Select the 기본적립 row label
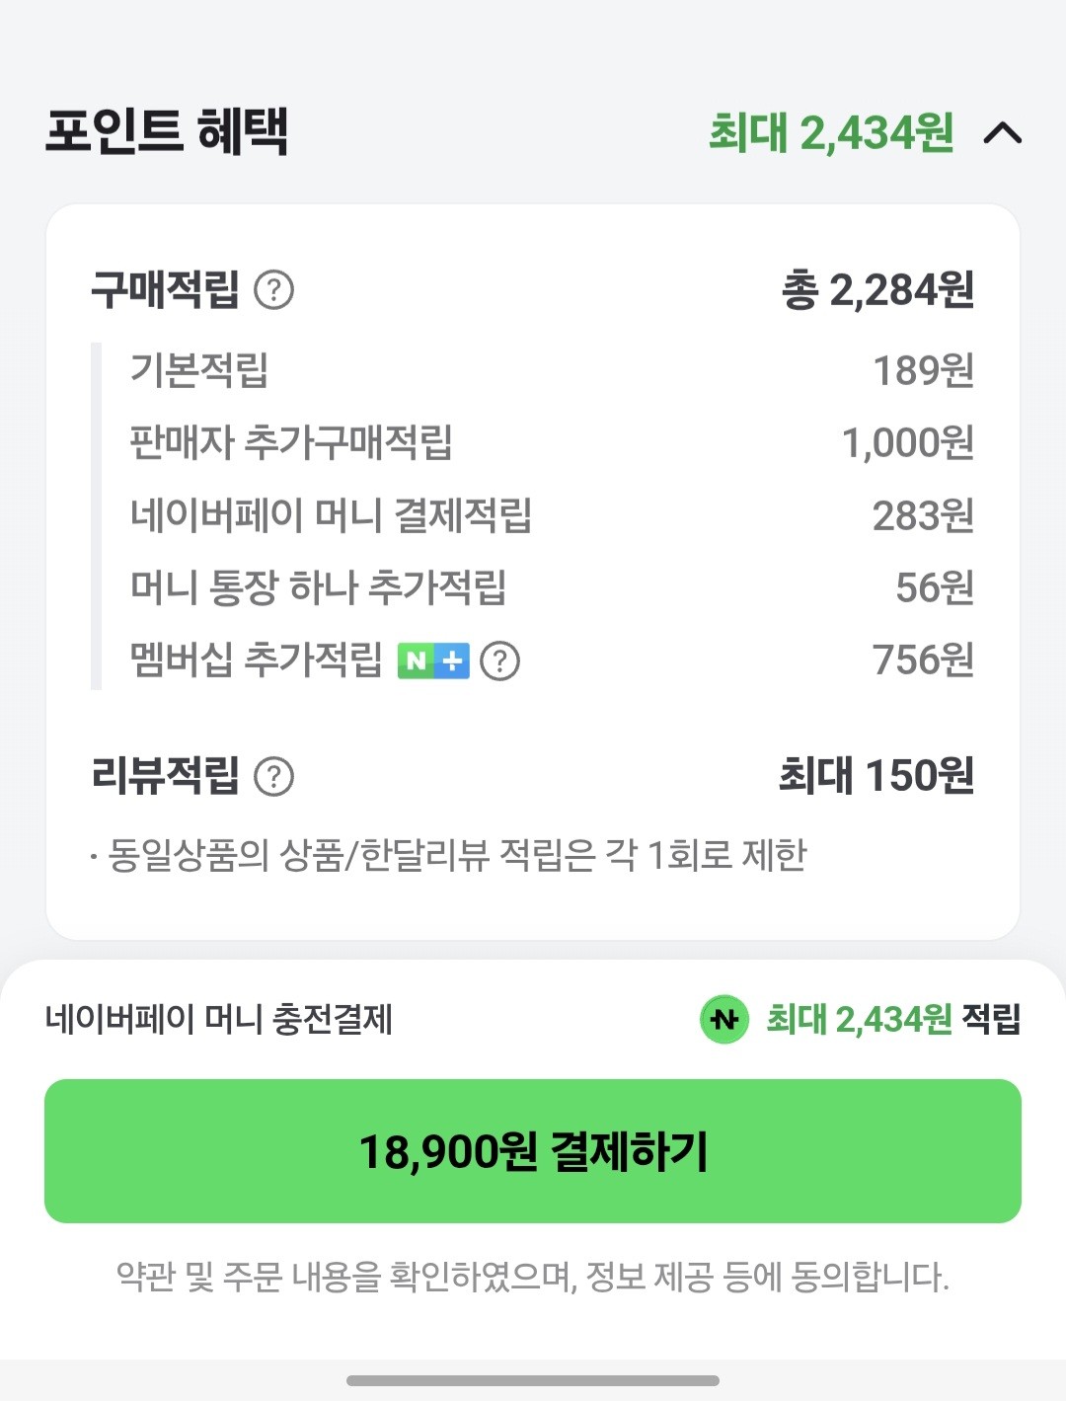 tap(199, 370)
